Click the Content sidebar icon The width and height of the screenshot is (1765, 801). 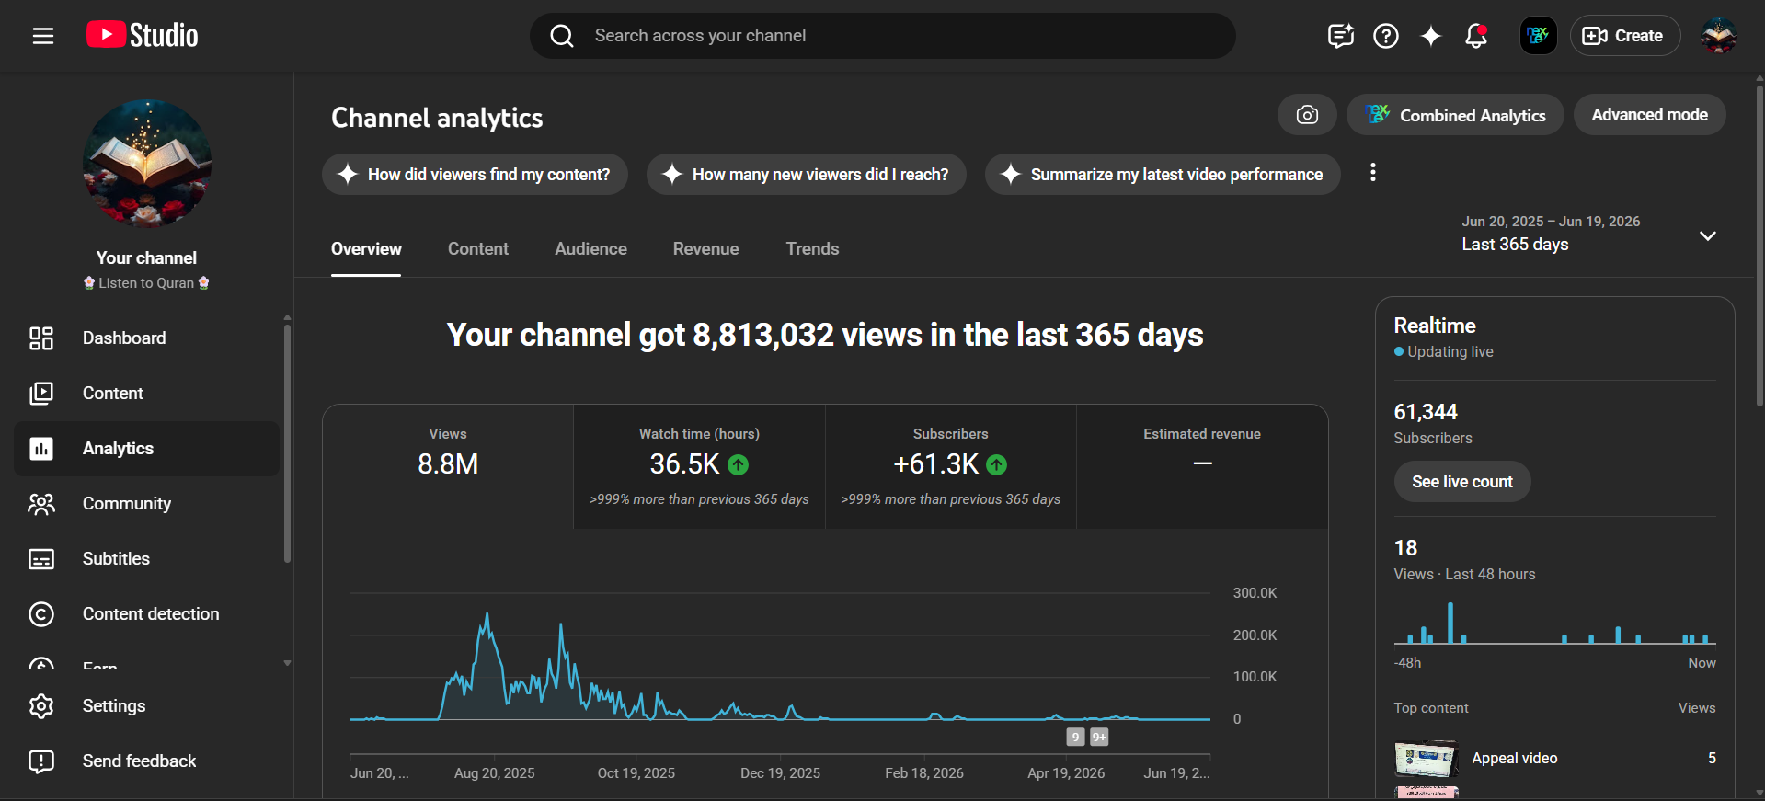pyautogui.click(x=41, y=394)
